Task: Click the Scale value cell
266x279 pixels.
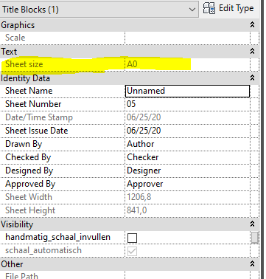Action: tap(188, 38)
